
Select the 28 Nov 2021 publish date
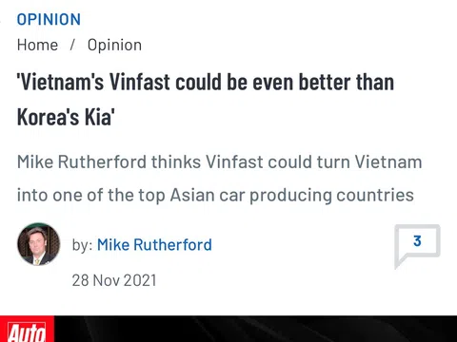click(x=114, y=280)
